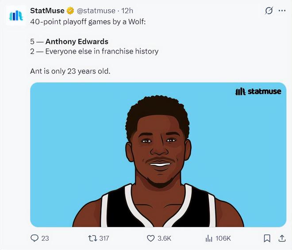The height and width of the screenshot is (250, 292).
Task: Open the Anthony Edwards illustration image
Action: tap(158, 155)
